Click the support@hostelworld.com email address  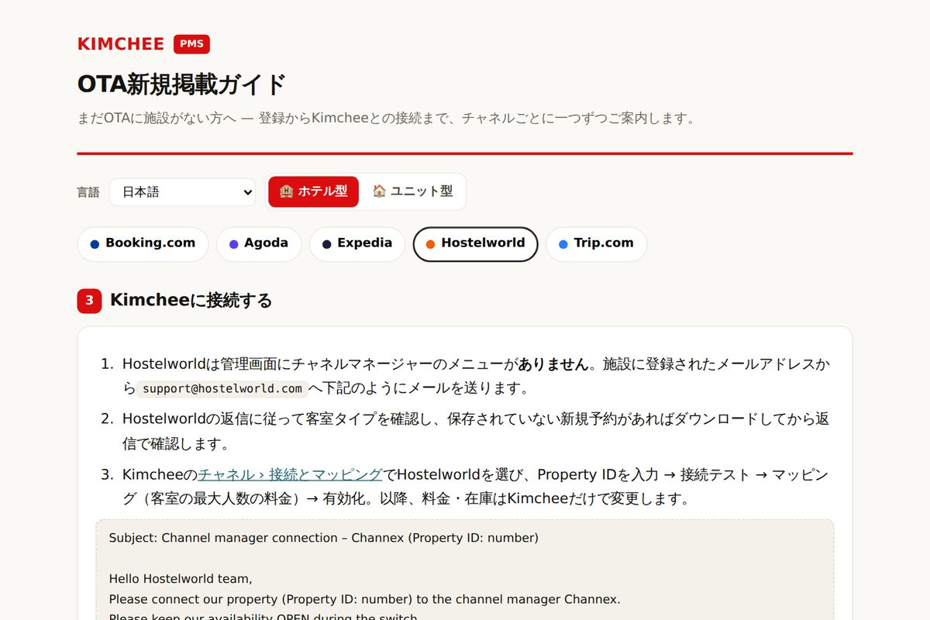[222, 388]
